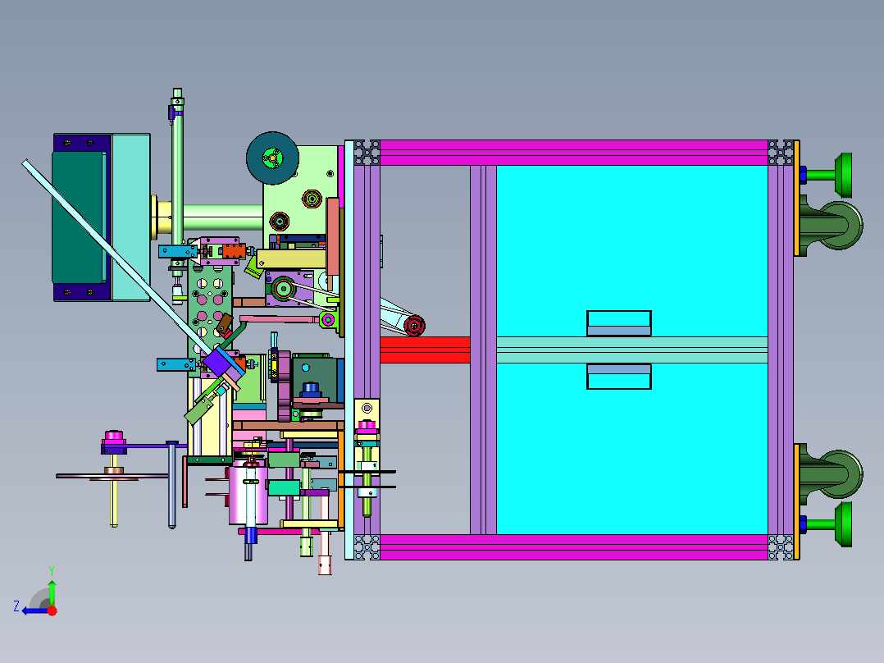The height and width of the screenshot is (663, 884).
Task: Select the red origin sphere of the triad
Action: [x=52, y=610]
